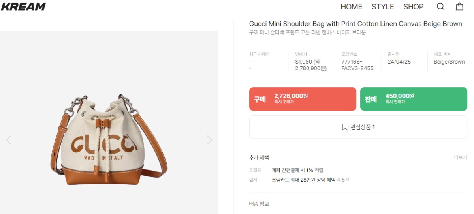The width and height of the screenshot is (474, 214).
Task: Expand 더보기 for additional benefits
Action: point(460,157)
